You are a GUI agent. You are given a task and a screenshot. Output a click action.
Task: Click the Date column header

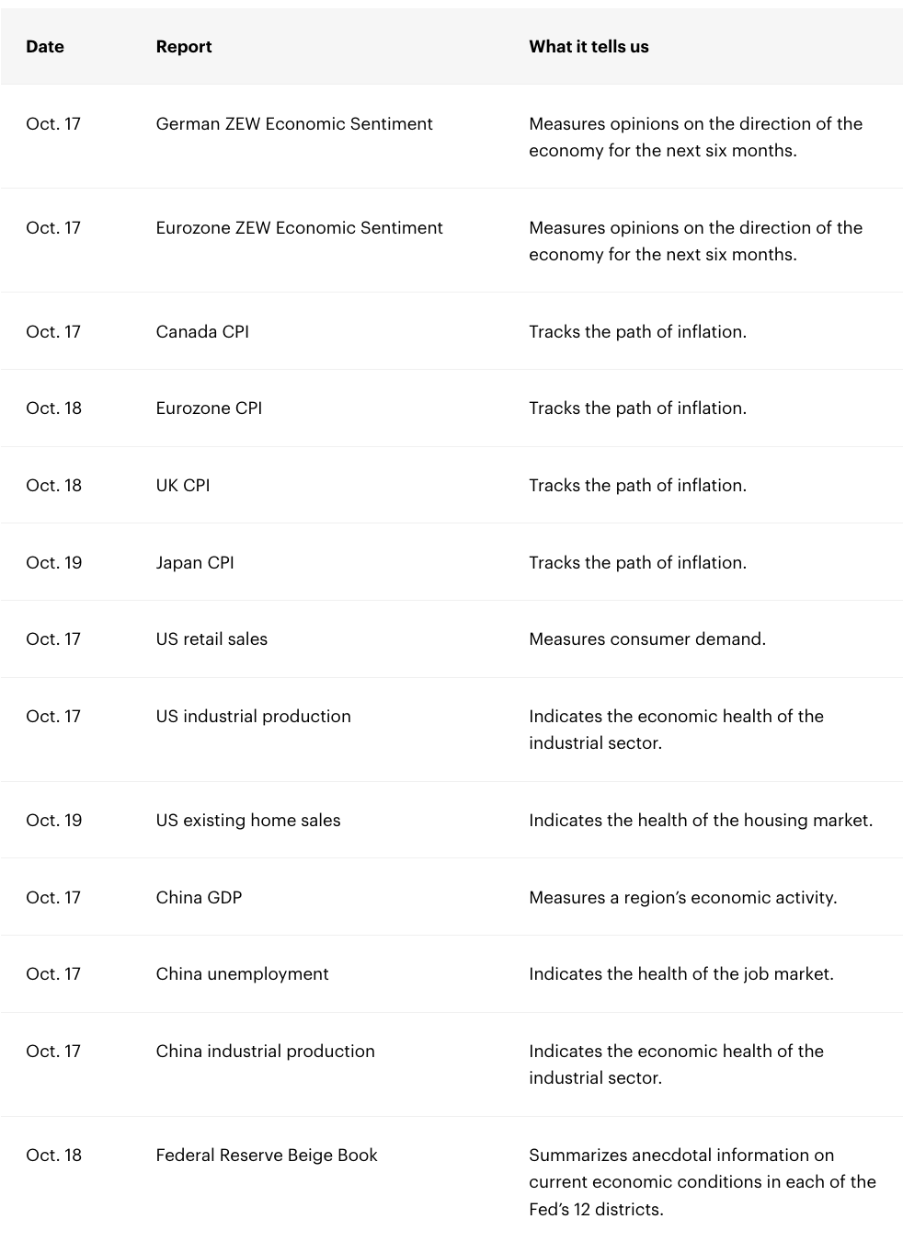coord(45,47)
